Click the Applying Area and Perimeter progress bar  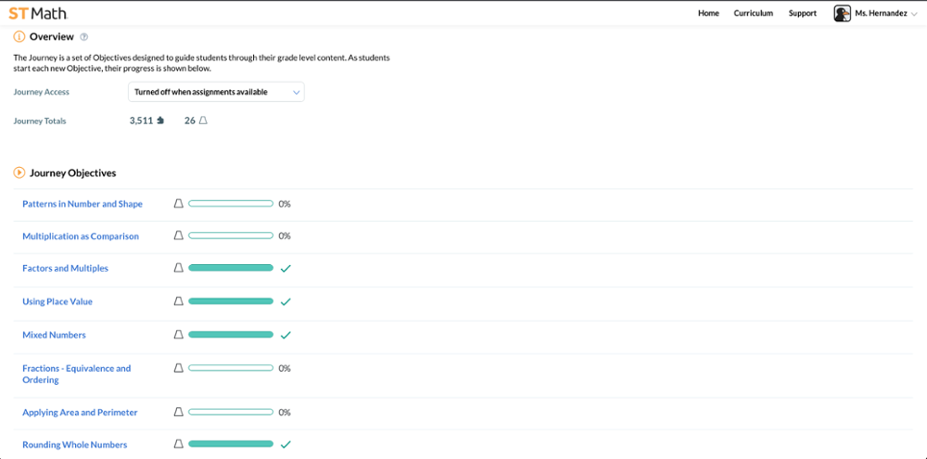coord(231,412)
